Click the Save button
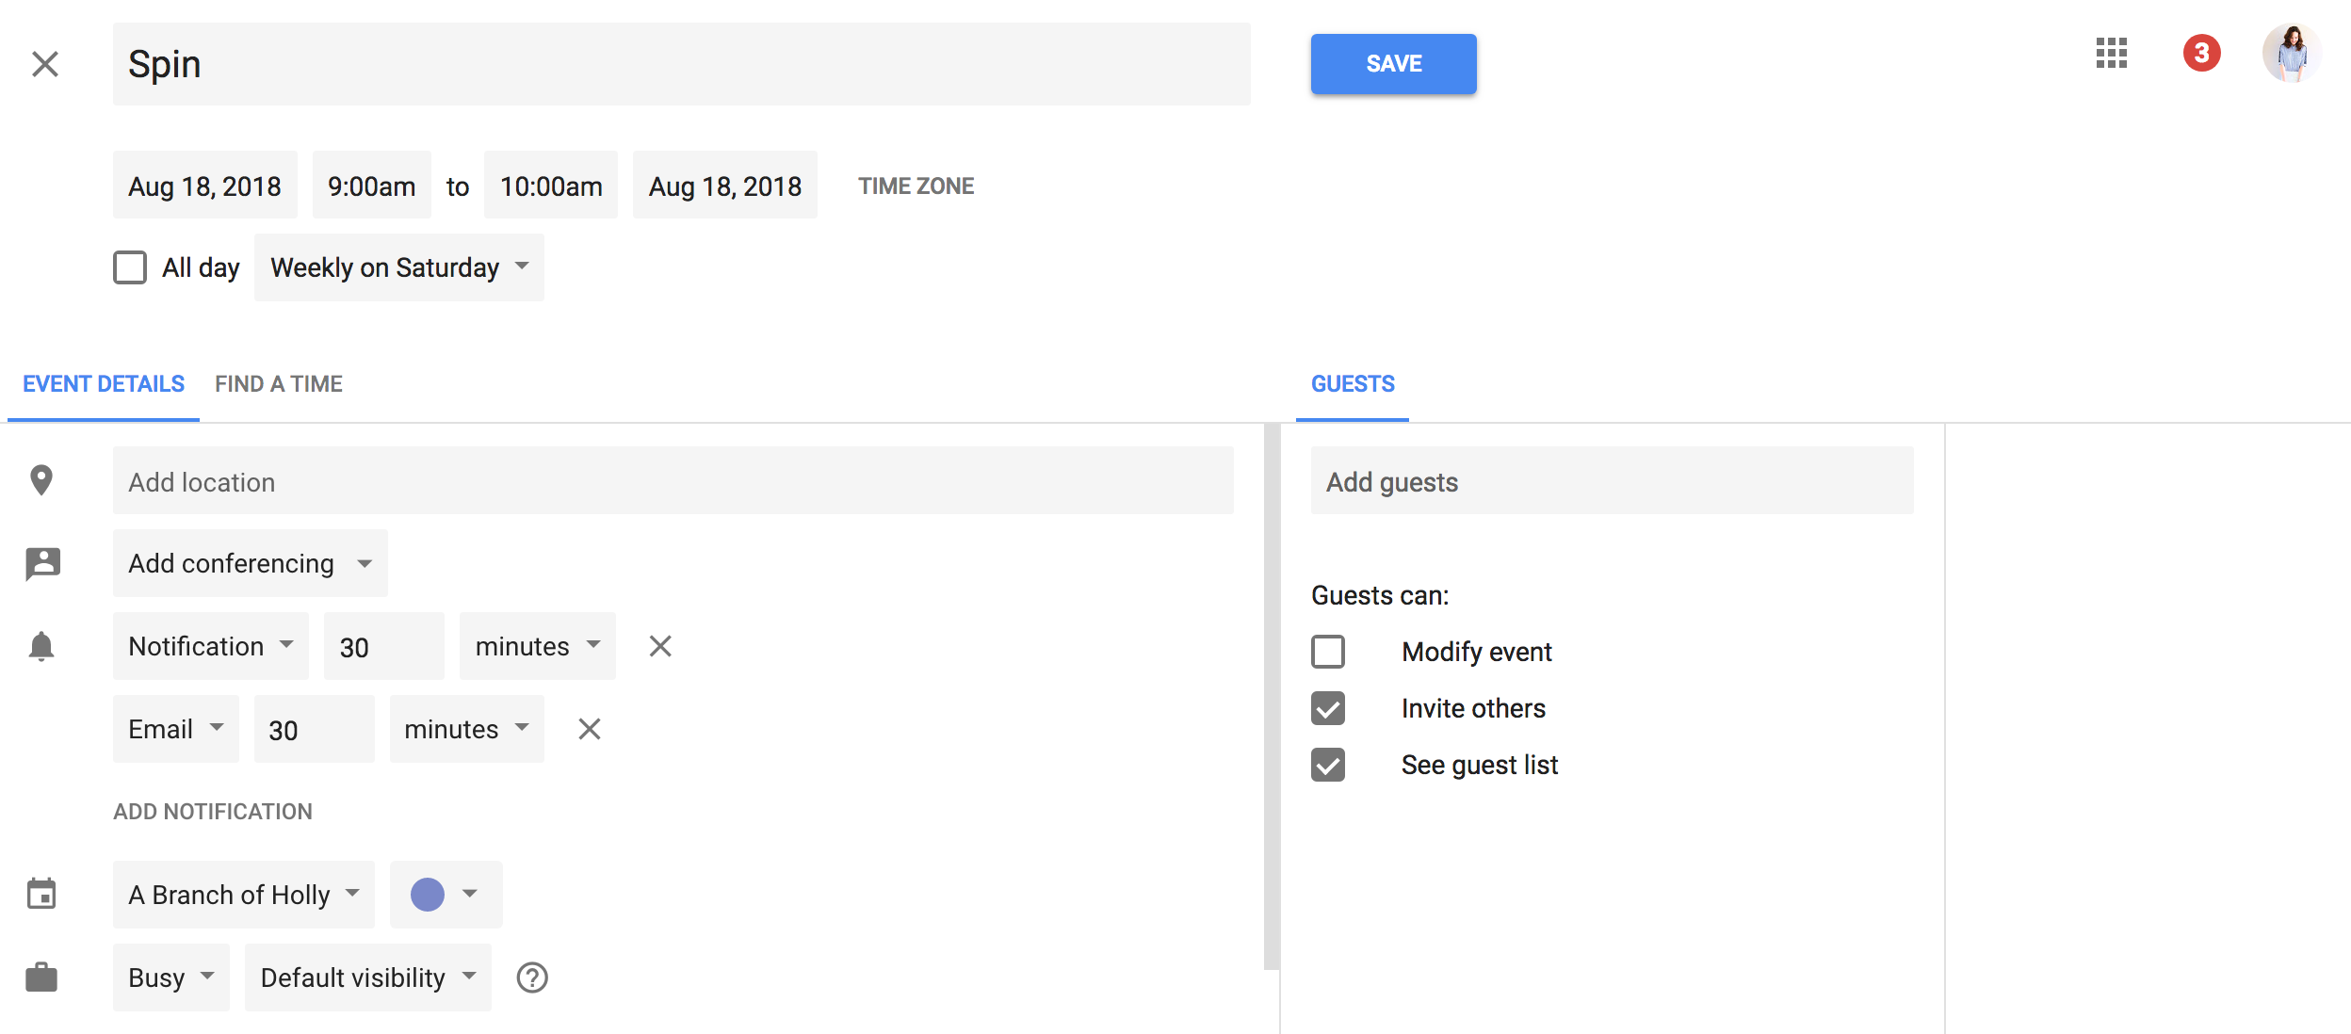The width and height of the screenshot is (2351, 1034). click(x=1394, y=64)
